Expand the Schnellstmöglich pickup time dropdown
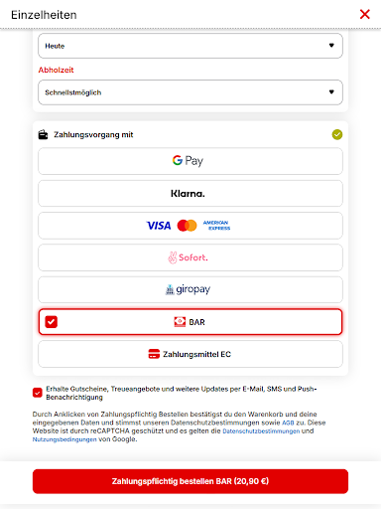The width and height of the screenshot is (381, 509). 190,92
